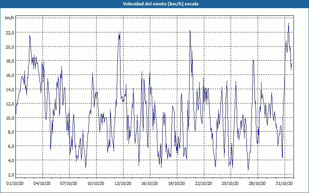Click the '31/10/20' date label
This screenshot has height=193, width=309.
tap(284, 183)
